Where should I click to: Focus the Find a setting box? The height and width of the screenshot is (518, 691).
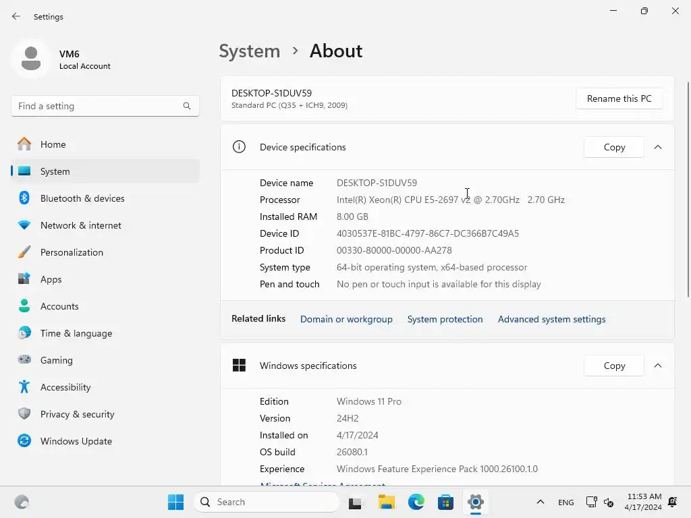click(105, 106)
